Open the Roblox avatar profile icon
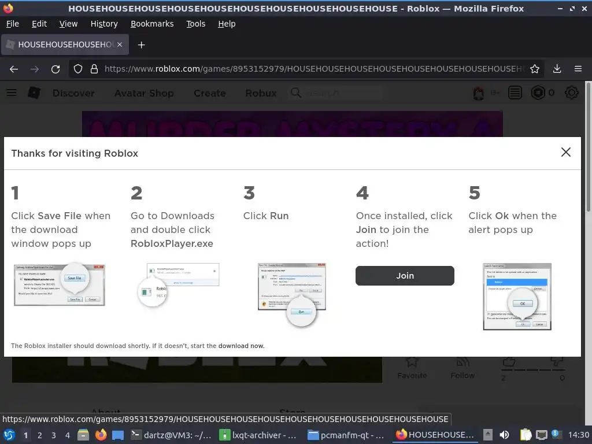This screenshot has width=592, height=444. coord(478,93)
